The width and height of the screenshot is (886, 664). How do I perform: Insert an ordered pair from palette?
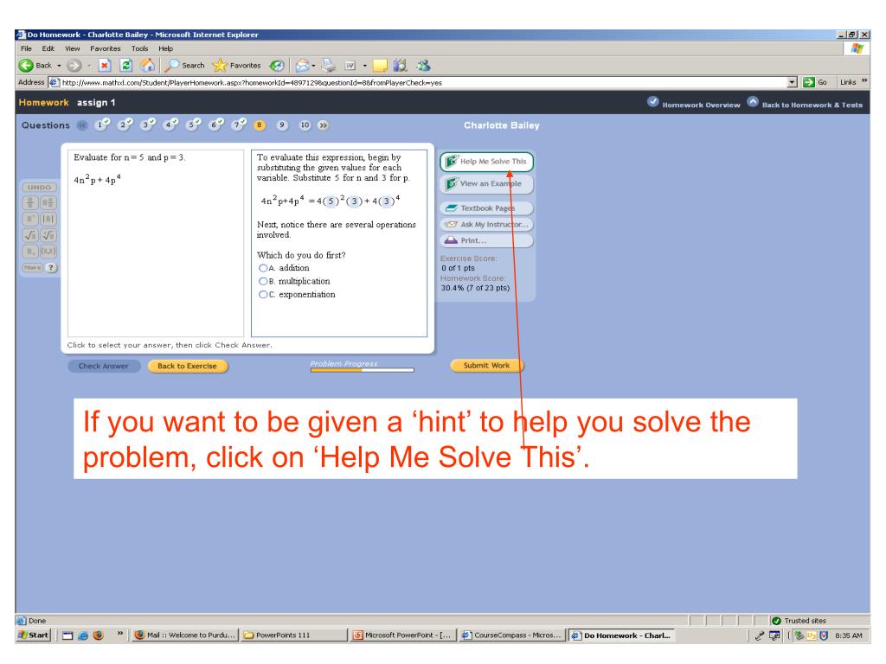[48, 252]
